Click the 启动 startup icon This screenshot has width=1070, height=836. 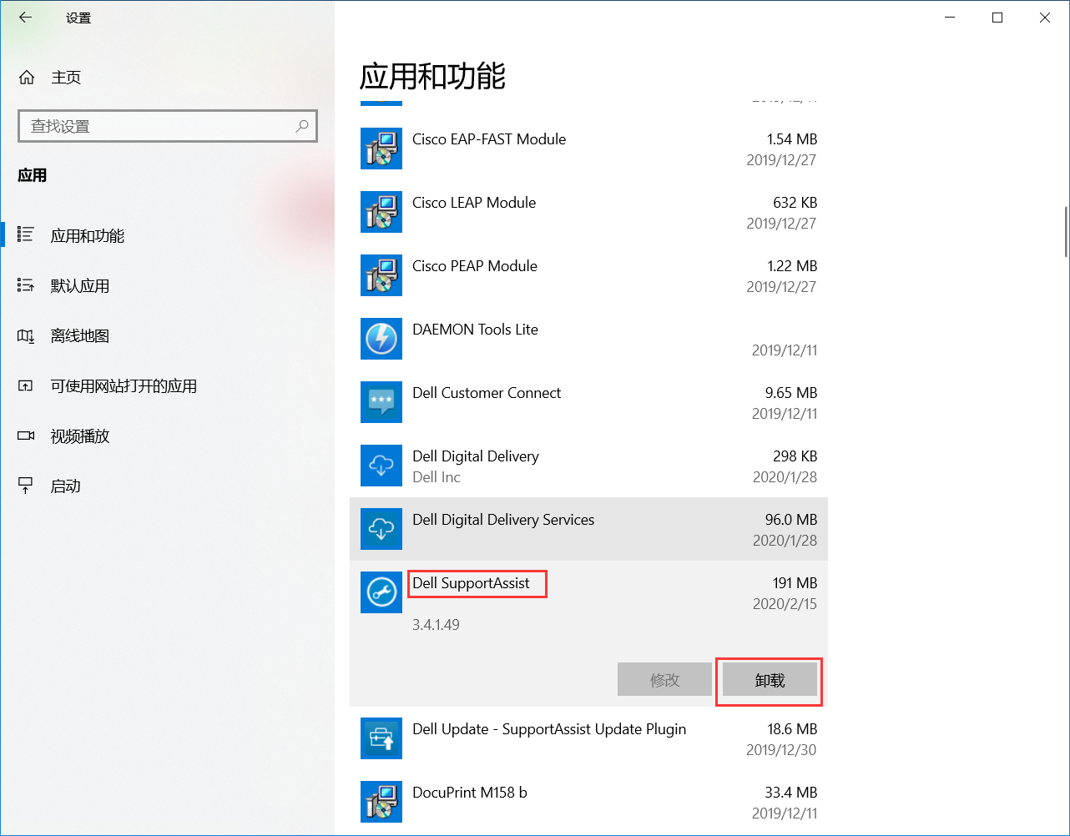(26, 486)
